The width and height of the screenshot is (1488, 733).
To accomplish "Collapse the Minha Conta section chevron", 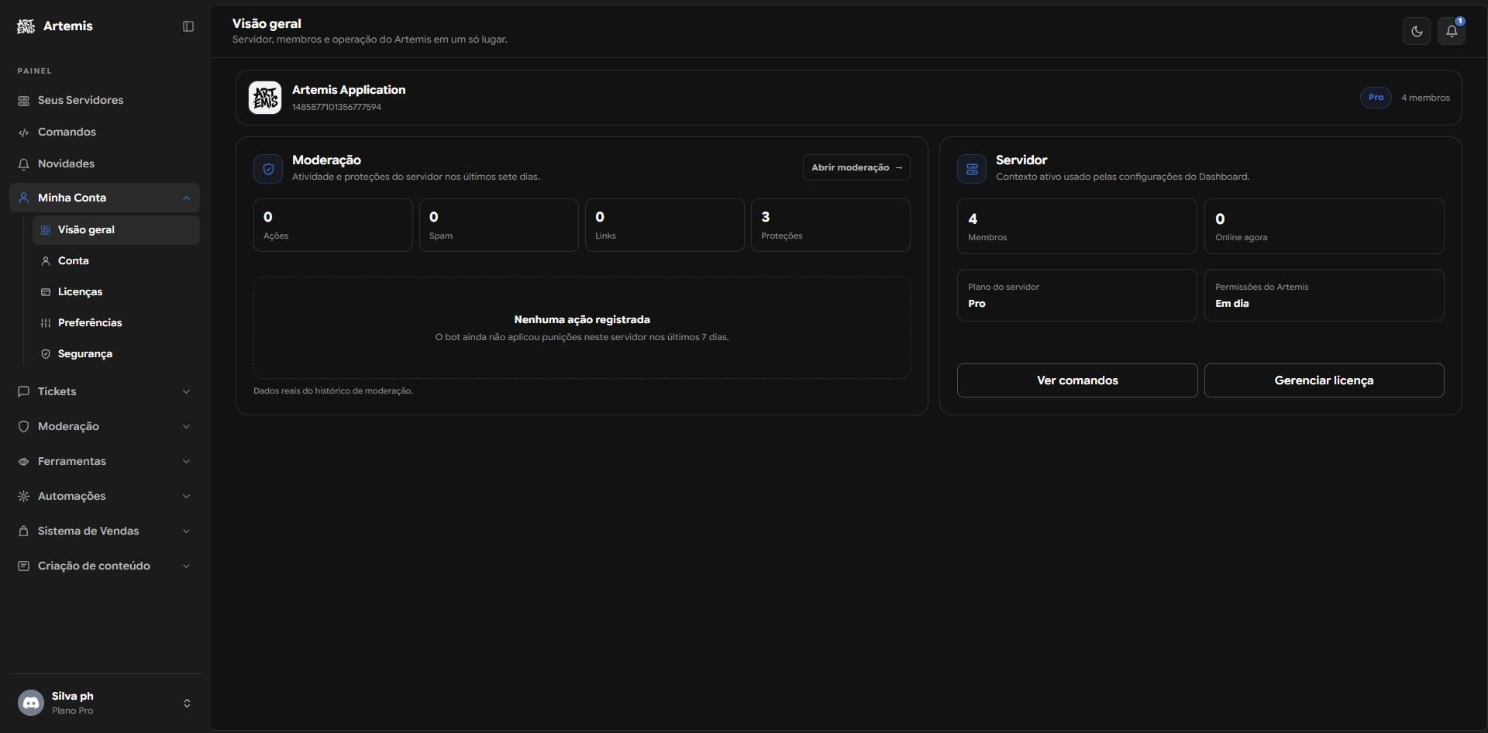I will (187, 198).
